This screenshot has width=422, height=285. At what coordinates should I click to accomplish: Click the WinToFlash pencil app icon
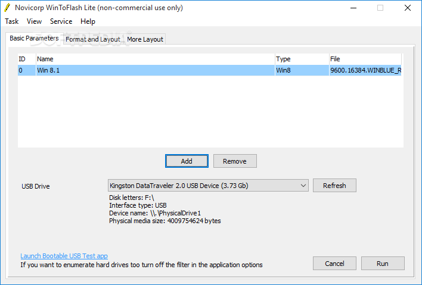(x=7, y=8)
